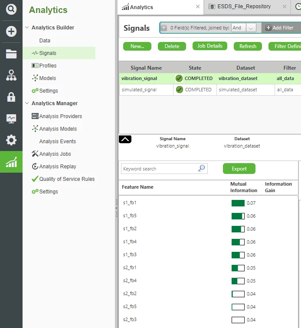Click the ESDS_File_Repository tab folder icon

[212, 6]
